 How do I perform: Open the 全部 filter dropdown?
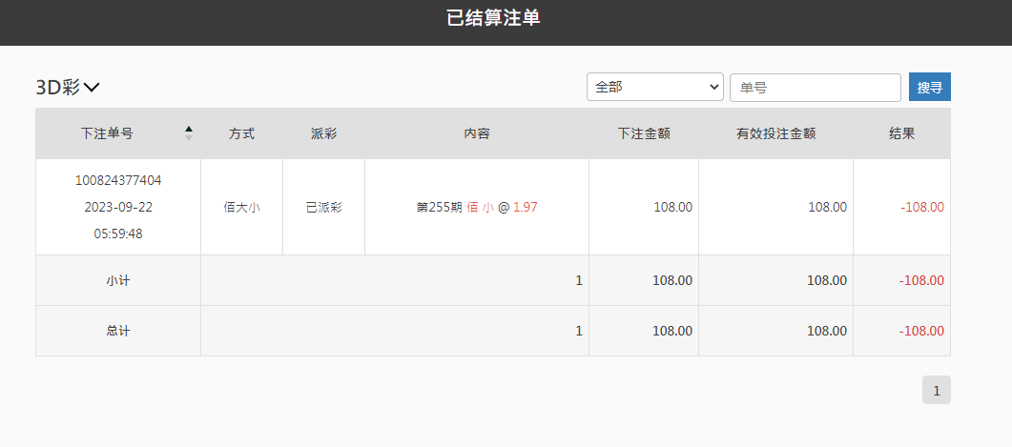pyautogui.click(x=655, y=87)
